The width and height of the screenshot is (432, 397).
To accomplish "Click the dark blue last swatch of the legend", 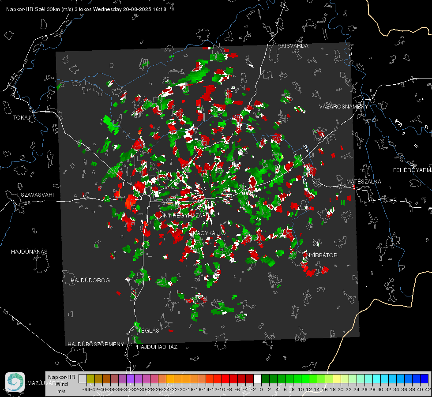I will click(x=424, y=378).
